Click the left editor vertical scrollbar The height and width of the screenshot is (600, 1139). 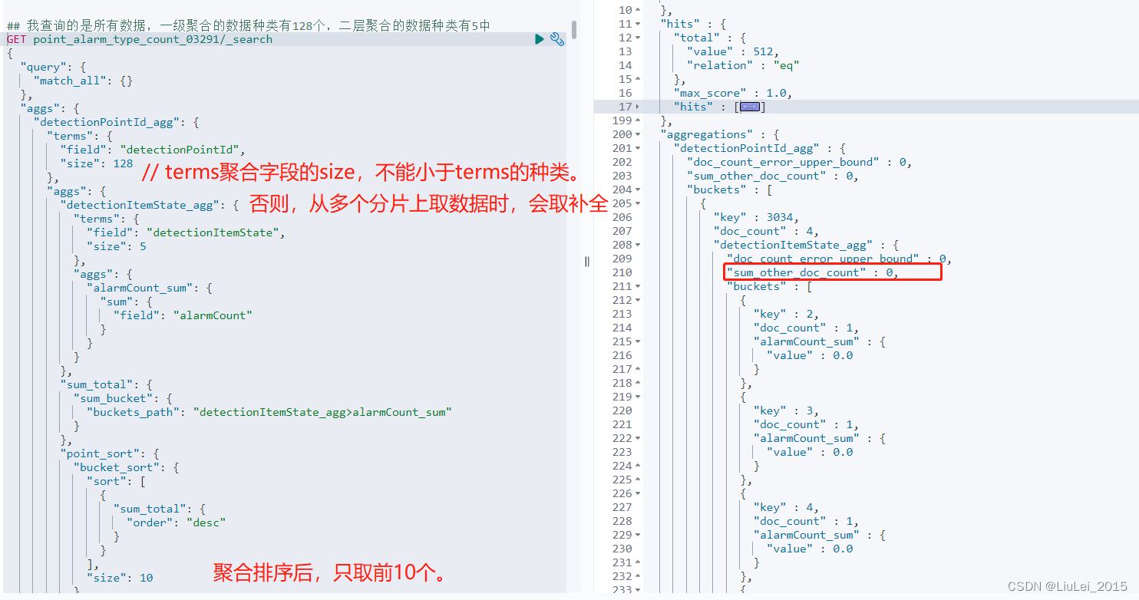(573, 31)
